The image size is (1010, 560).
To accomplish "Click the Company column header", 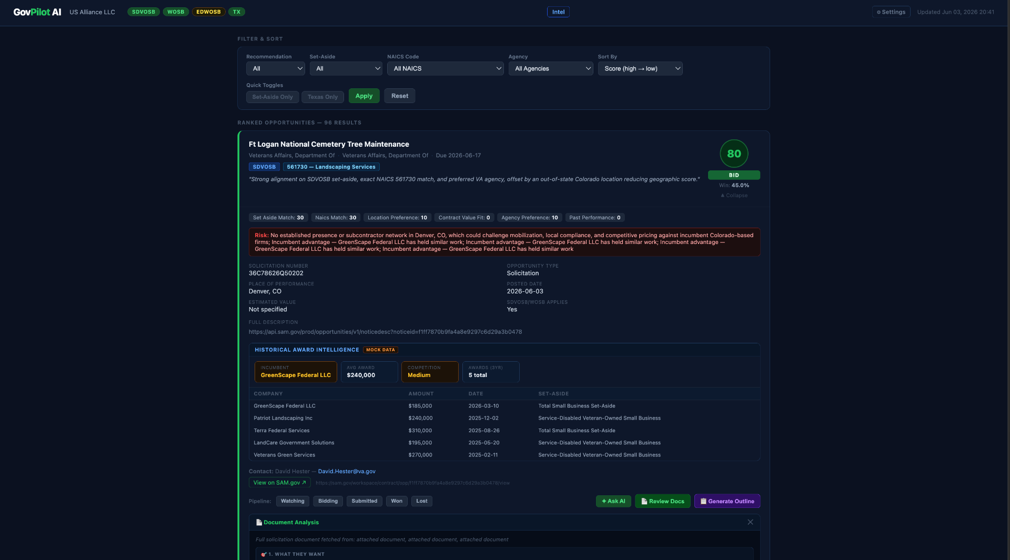I will point(268,394).
